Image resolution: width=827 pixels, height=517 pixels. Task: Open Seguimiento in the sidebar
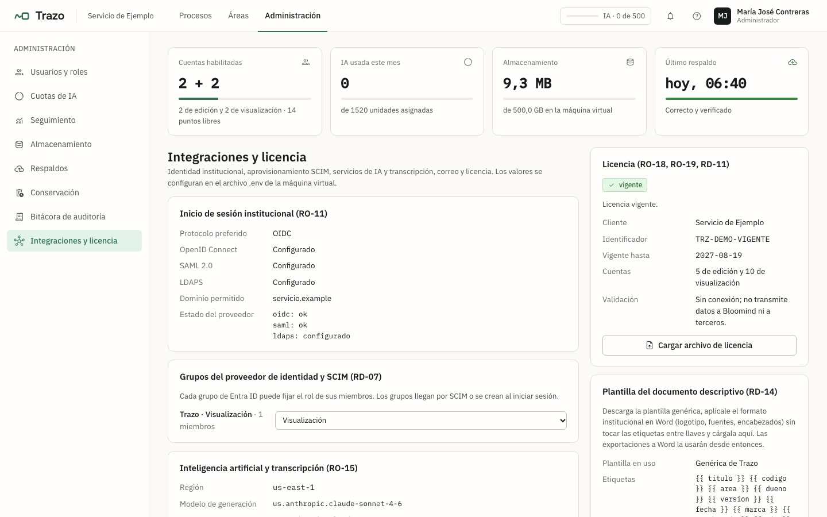[x=74, y=120]
